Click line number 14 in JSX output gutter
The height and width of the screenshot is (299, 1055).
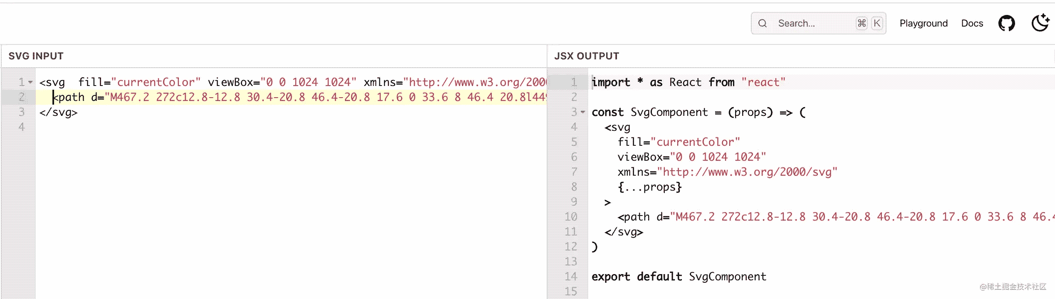pos(571,277)
